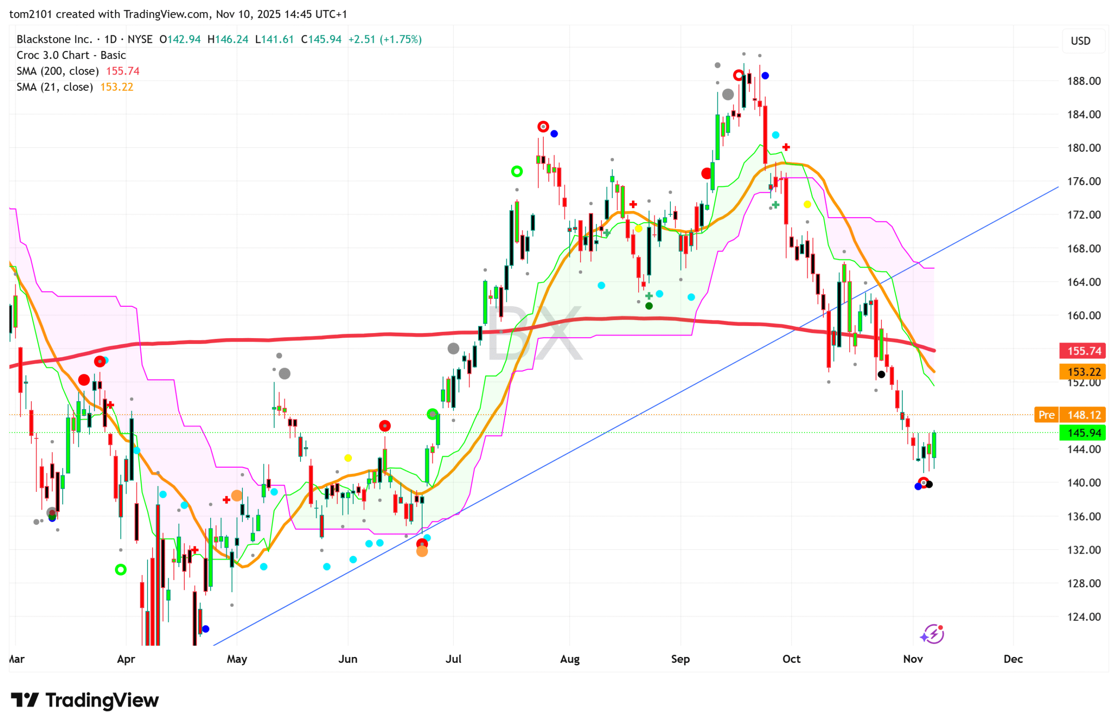Click the Pre 148.12 pre-market price label
This screenshot has height=728, width=1118.
click(1071, 415)
